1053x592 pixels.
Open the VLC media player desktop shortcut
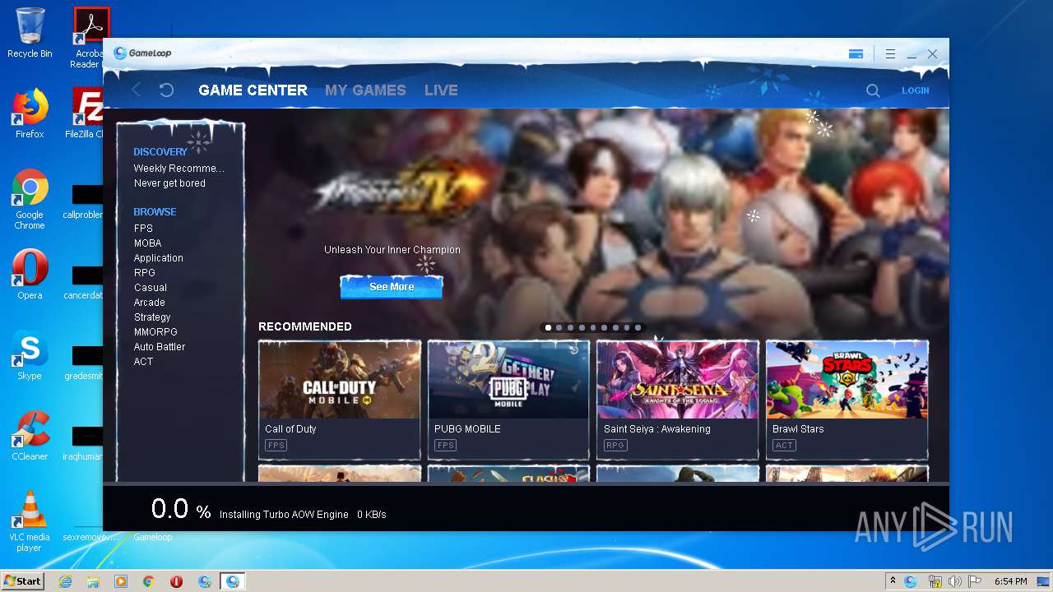30,521
